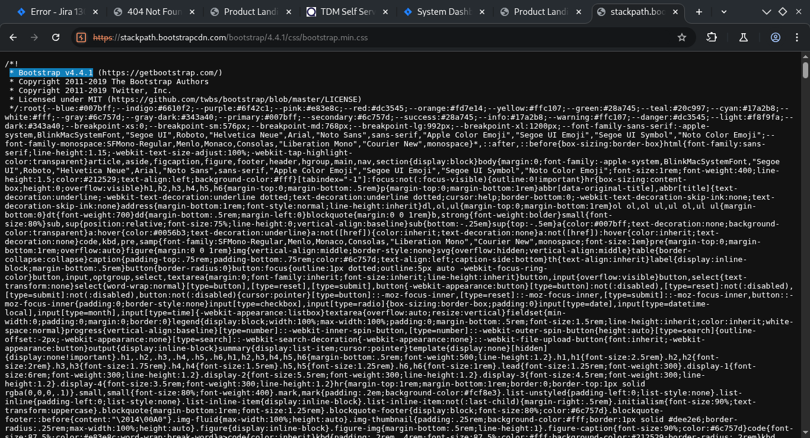Click the vertical scrollbar thumb
The height and width of the screenshot is (438, 810).
pos(805,70)
